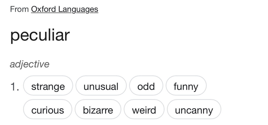Click the 'strange' synonym chip
Viewport: 268px width, 125px height.
tap(48, 86)
